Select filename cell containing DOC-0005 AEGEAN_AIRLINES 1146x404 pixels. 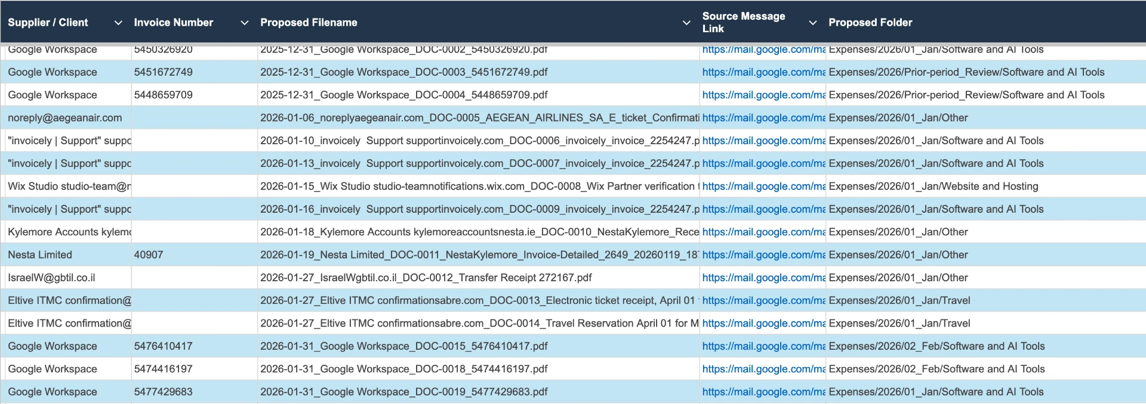pyautogui.click(x=479, y=118)
